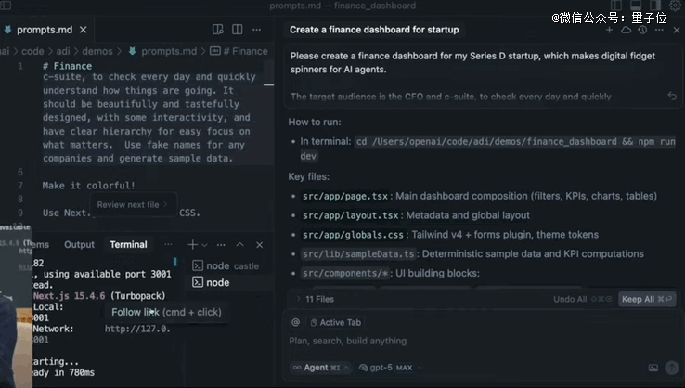Expand the 11 Files changes list
This screenshot has width=685, height=388.
pos(314,300)
